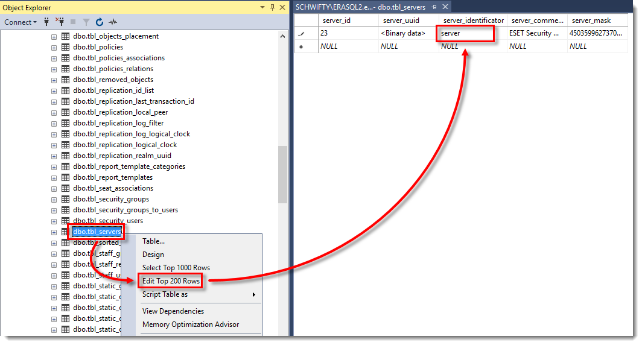Click table icon of dbo.tbl_replication_log_filter
Viewport: 642px width, 345px height.
pos(65,123)
